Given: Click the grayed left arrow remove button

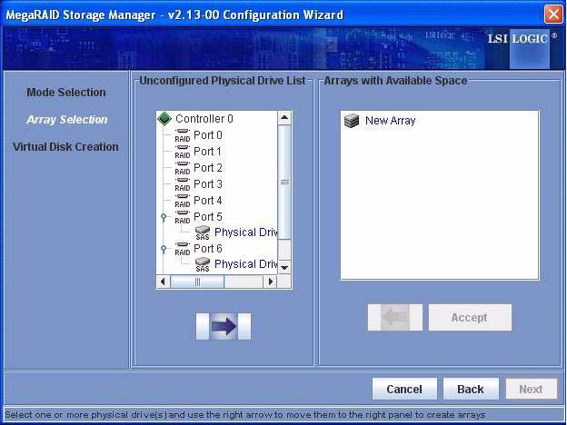Looking at the screenshot, I should tap(395, 317).
